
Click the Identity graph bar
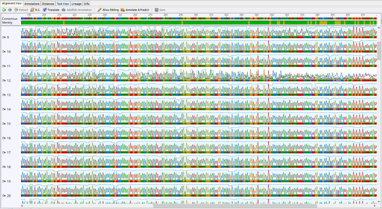(x=199, y=23)
